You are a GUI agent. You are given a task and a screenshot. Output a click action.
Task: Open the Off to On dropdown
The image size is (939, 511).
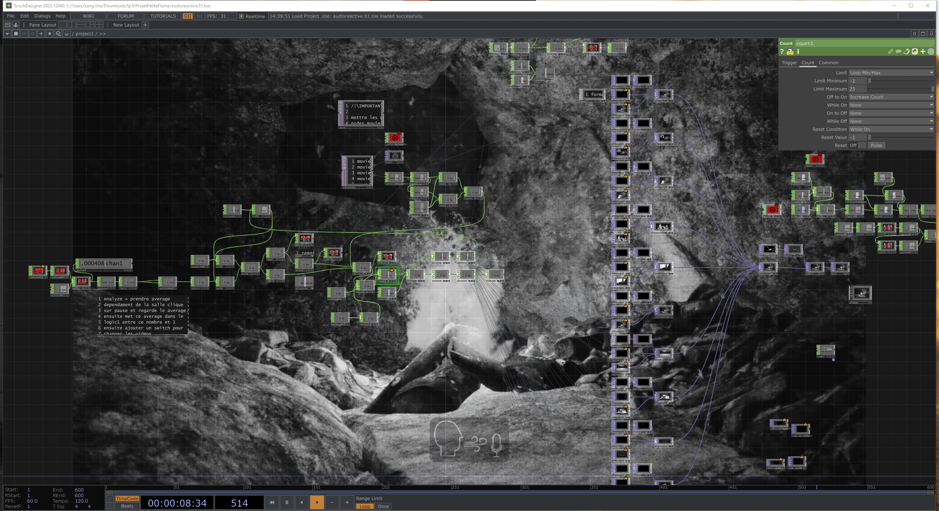tap(891, 97)
